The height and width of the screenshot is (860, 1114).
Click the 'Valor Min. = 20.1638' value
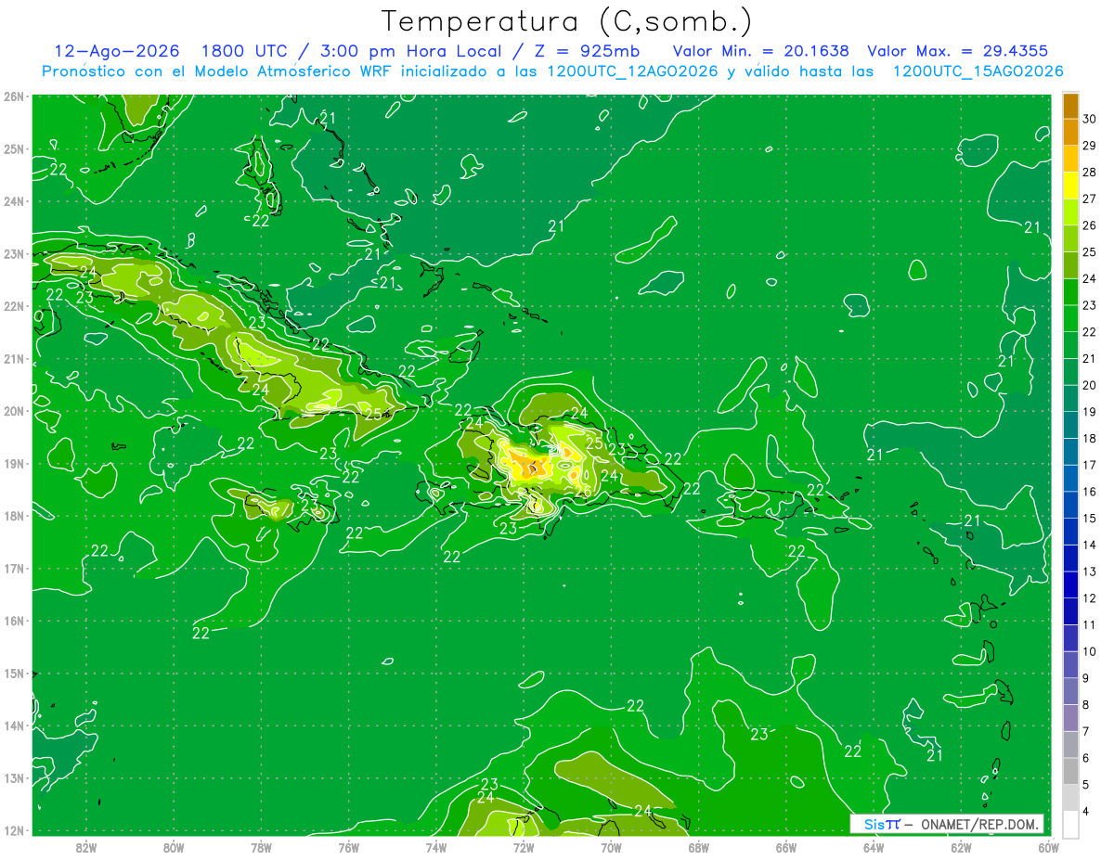(x=761, y=51)
